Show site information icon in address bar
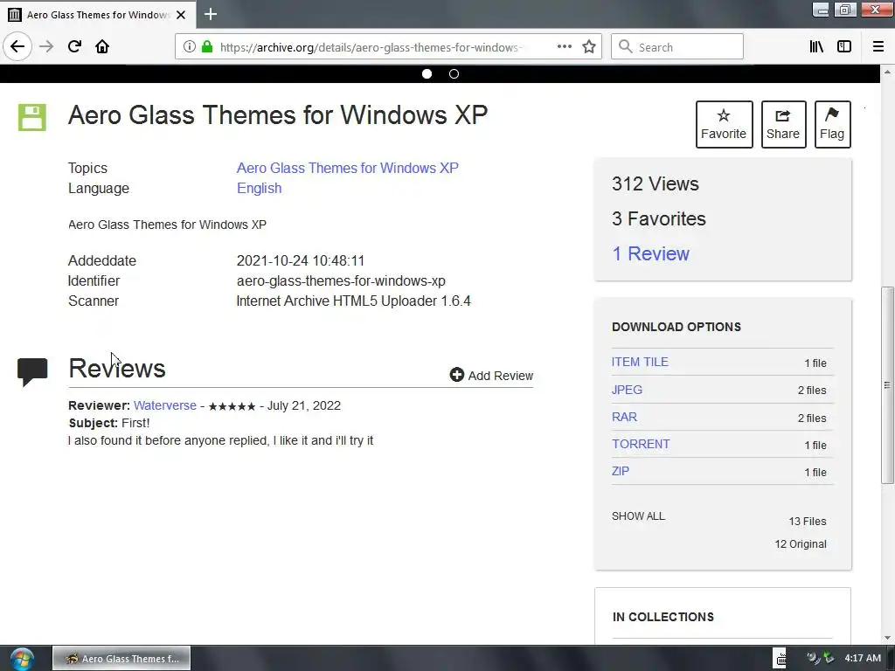The height and width of the screenshot is (671, 895). 189,47
